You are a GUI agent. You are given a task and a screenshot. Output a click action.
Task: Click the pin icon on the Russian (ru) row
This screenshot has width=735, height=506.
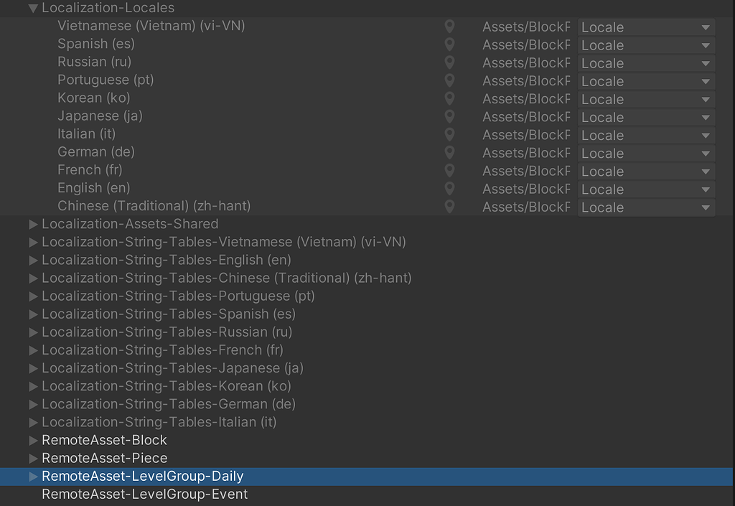tap(449, 62)
